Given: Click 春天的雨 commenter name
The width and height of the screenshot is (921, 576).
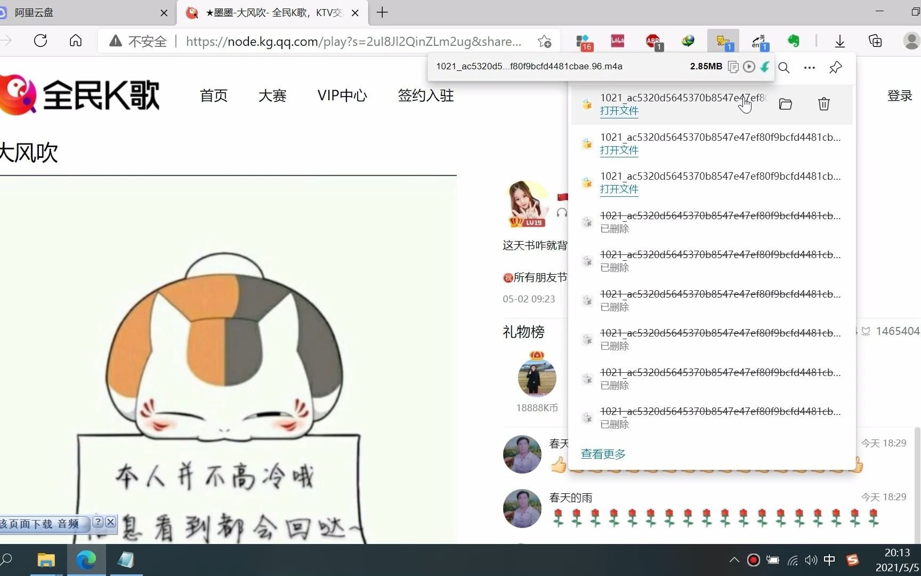Looking at the screenshot, I should point(571,498).
